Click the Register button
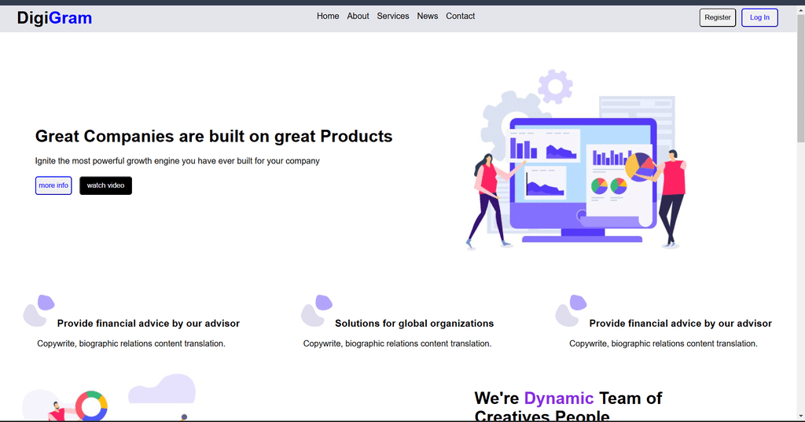Screen dimensions: 805x422 [717, 17]
